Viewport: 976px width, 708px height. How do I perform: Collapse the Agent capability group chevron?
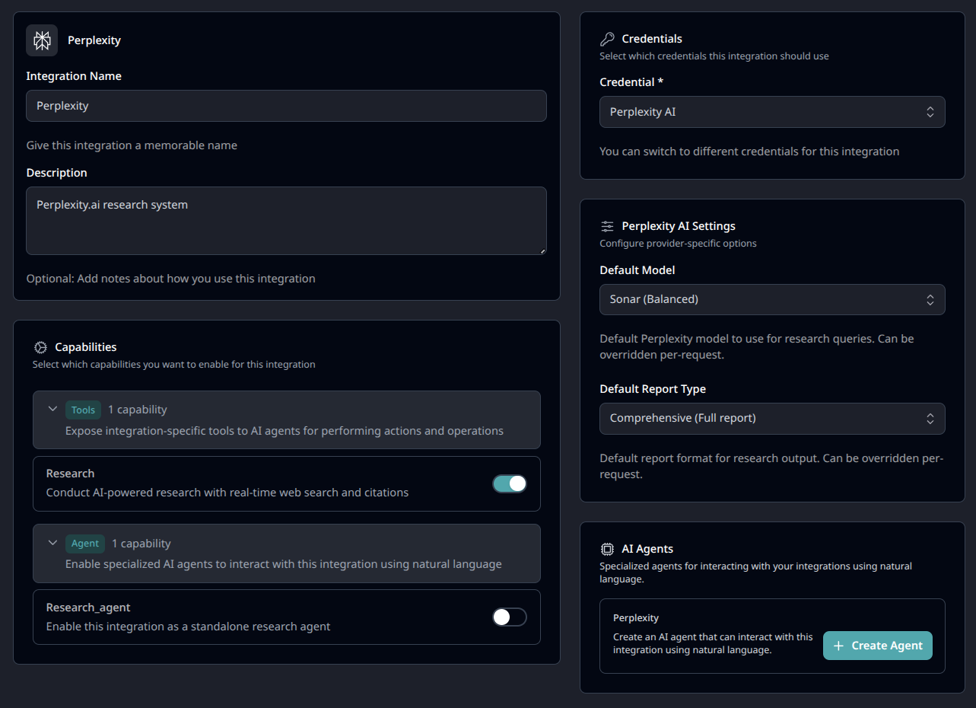point(52,543)
